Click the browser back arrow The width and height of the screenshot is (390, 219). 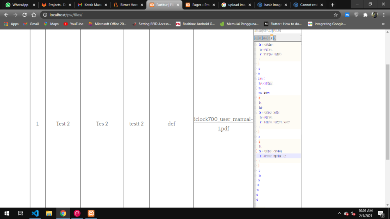6,15
